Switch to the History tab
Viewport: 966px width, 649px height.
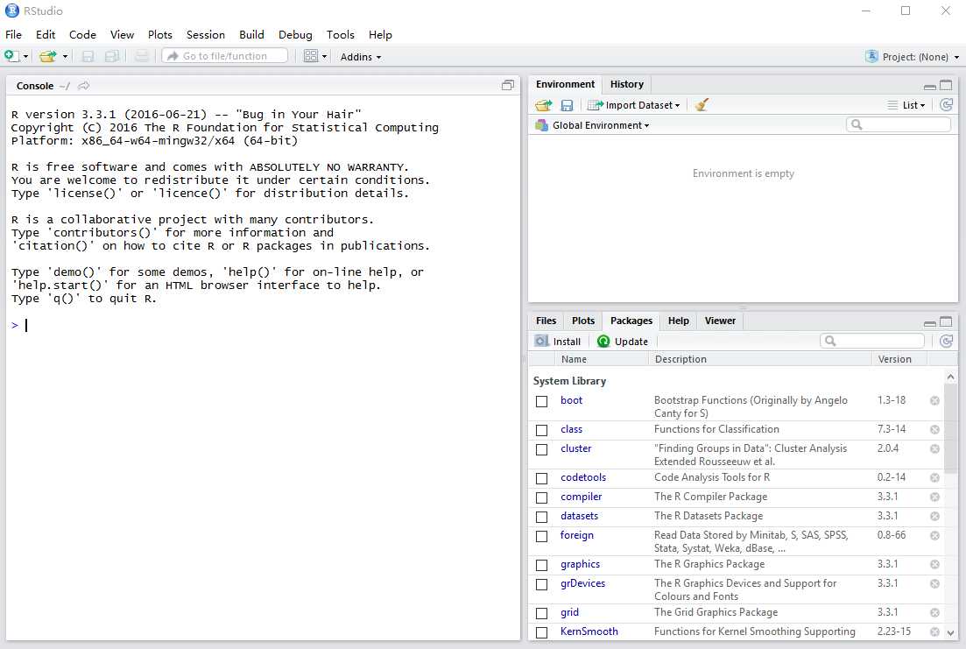(x=626, y=84)
